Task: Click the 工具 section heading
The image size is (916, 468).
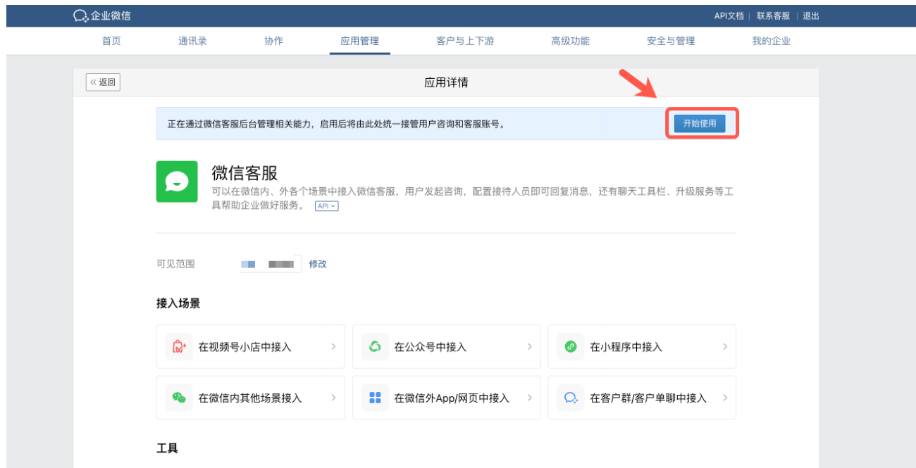Action: click(167, 448)
